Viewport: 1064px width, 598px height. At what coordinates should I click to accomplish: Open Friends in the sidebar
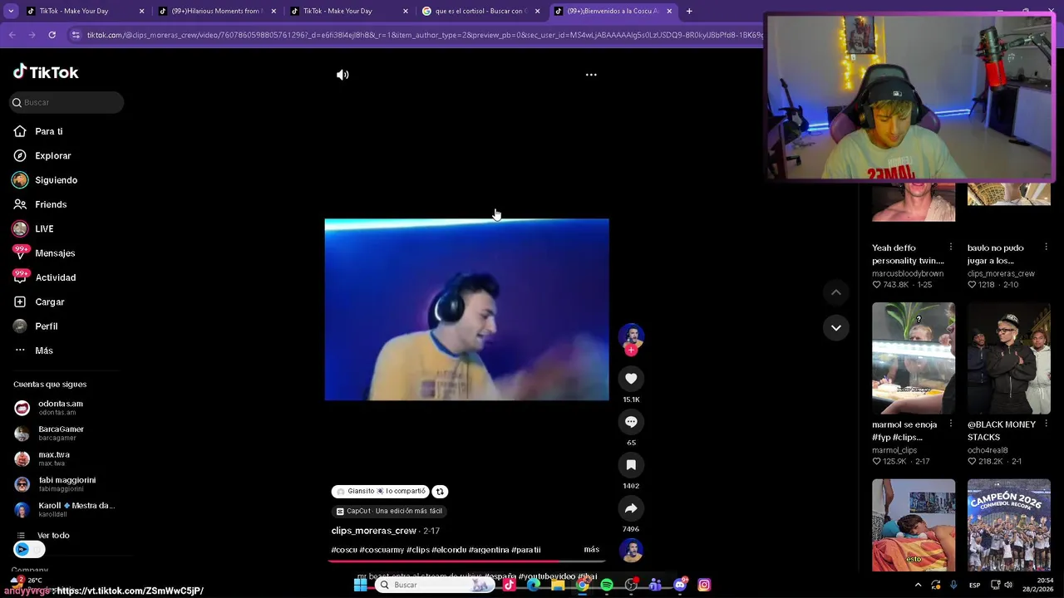(51, 204)
